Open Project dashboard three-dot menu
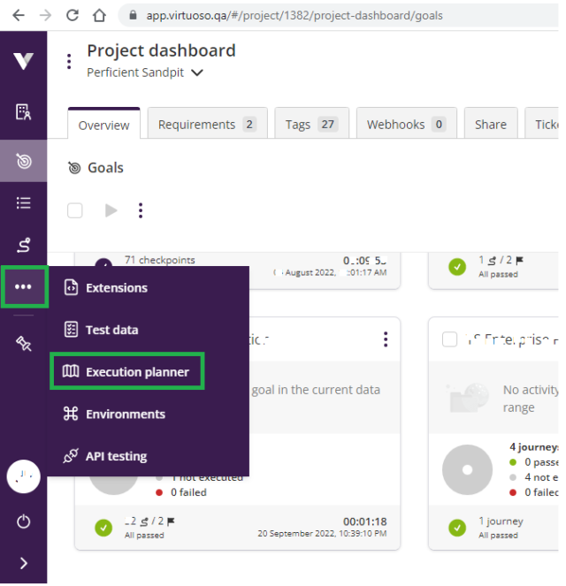 69,61
